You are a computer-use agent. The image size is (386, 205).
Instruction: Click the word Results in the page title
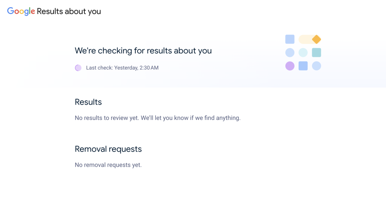pos(50,11)
